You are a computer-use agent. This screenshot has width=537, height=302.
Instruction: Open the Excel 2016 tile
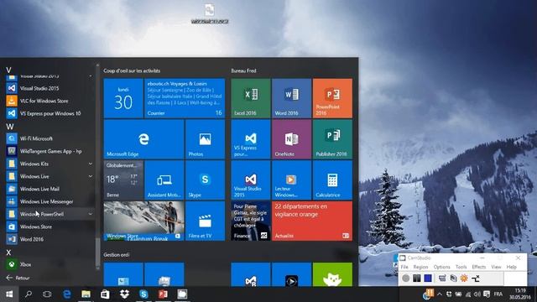[x=251, y=98]
